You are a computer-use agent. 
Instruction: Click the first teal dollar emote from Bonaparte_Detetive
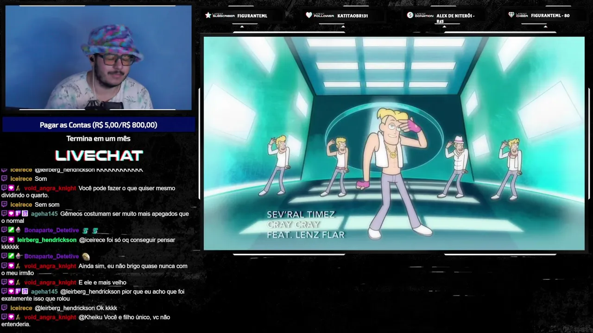click(x=85, y=230)
